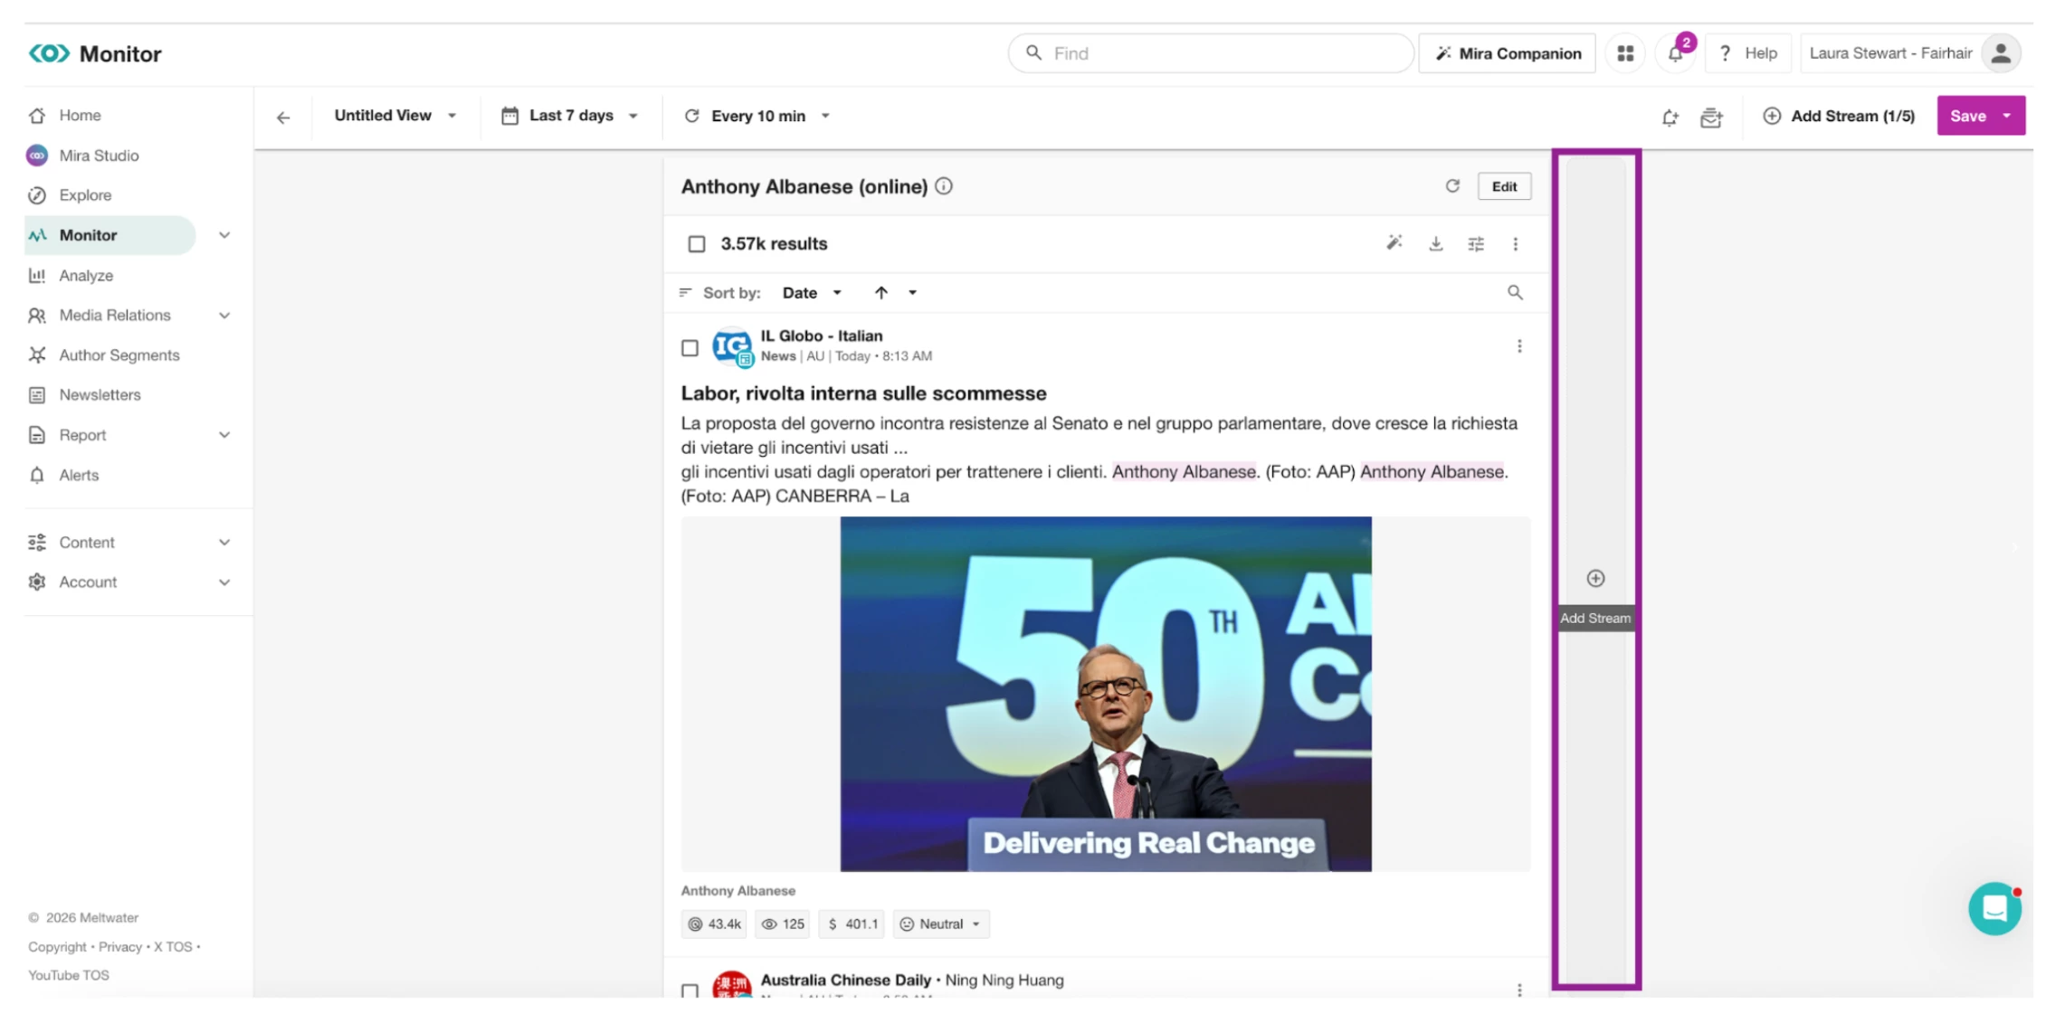Search within the stream results
The width and height of the screenshot is (2065, 1013).
[x=1515, y=292]
